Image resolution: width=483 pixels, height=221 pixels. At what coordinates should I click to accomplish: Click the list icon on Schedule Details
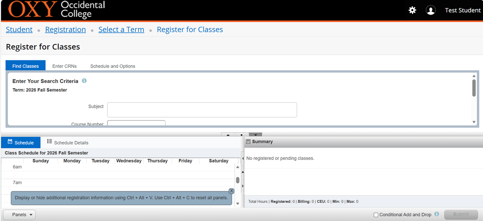click(49, 141)
